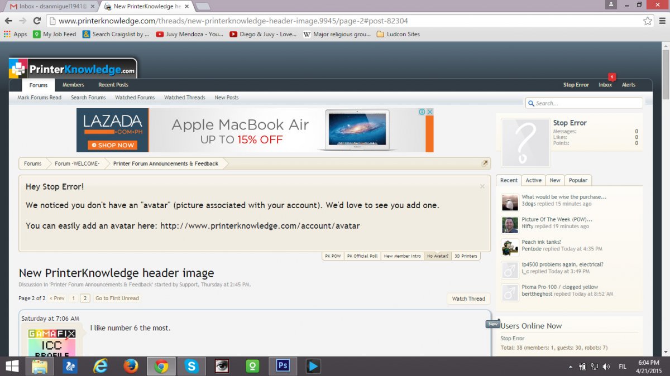Click the Watch Thread button
Image resolution: width=670 pixels, height=376 pixels.
coord(468,298)
